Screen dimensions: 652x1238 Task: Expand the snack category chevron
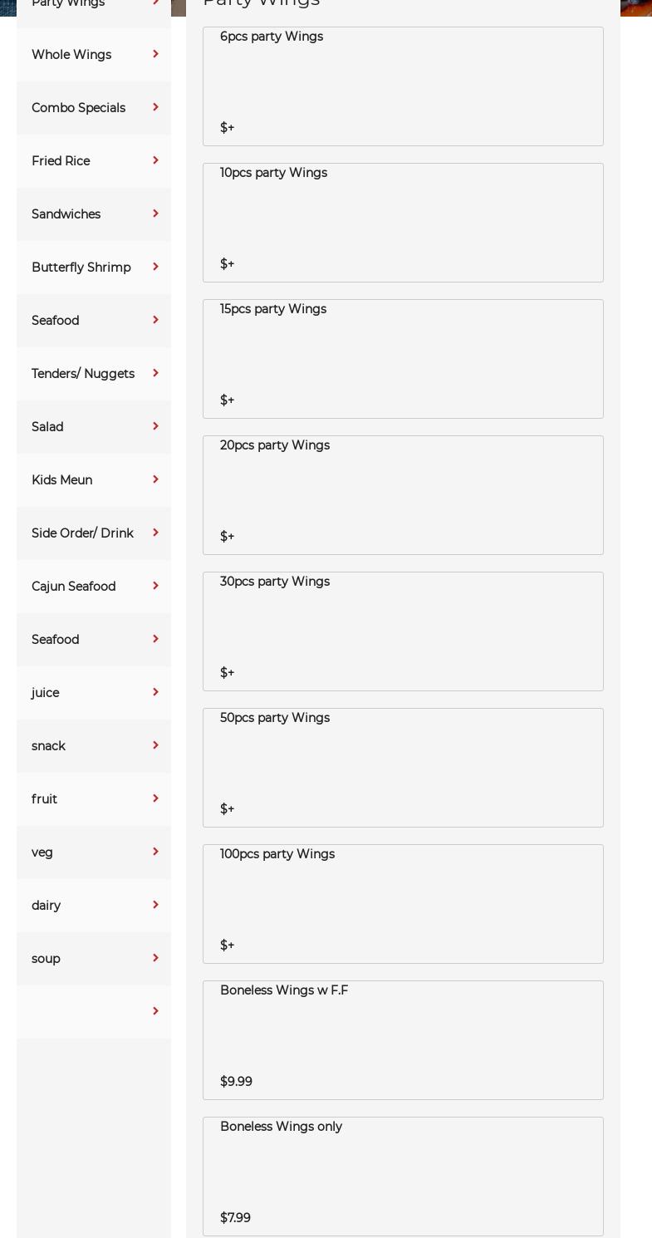[155, 746]
